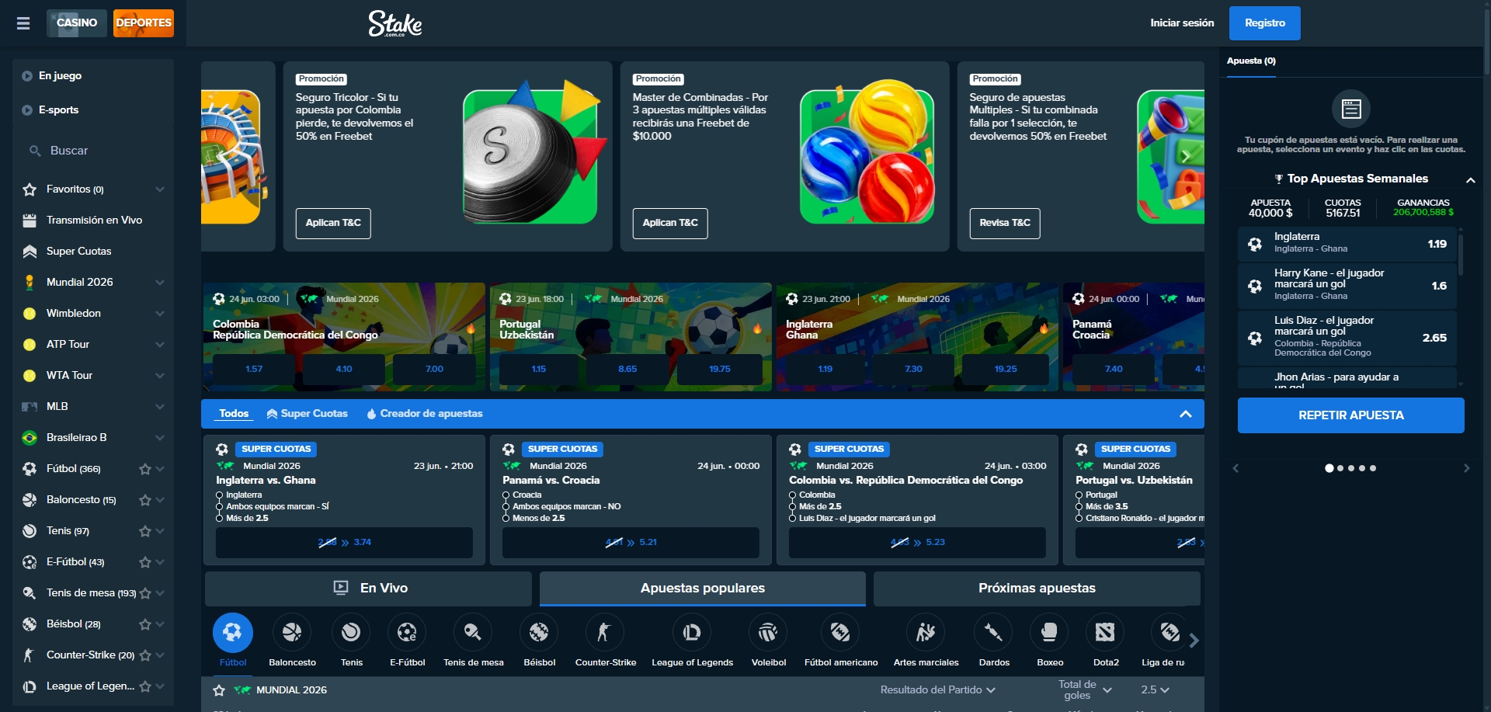
Task: Select the Todos filter tab
Action: click(x=234, y=414)
